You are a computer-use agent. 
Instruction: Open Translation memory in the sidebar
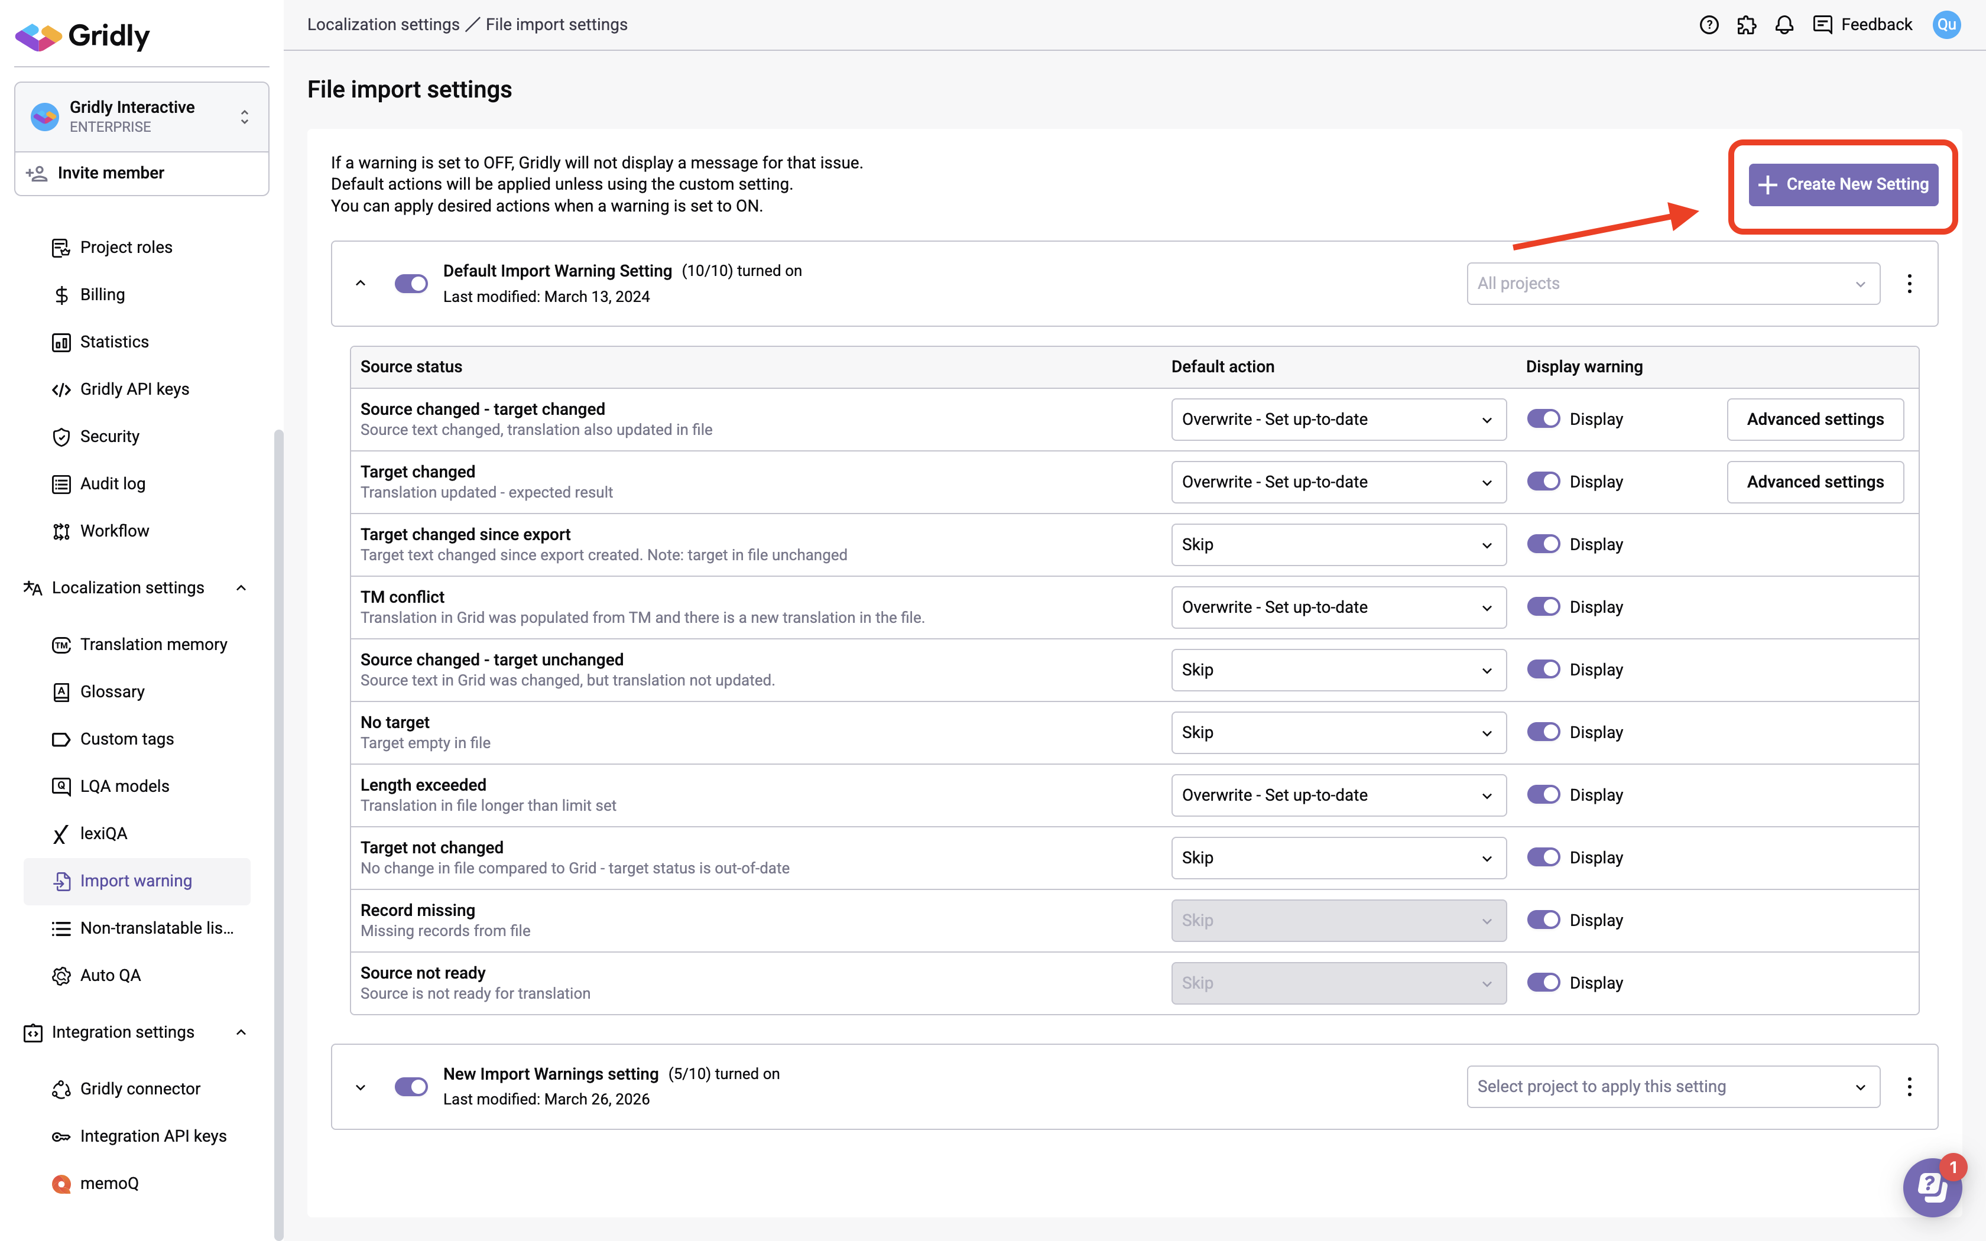tap(154, 644)
